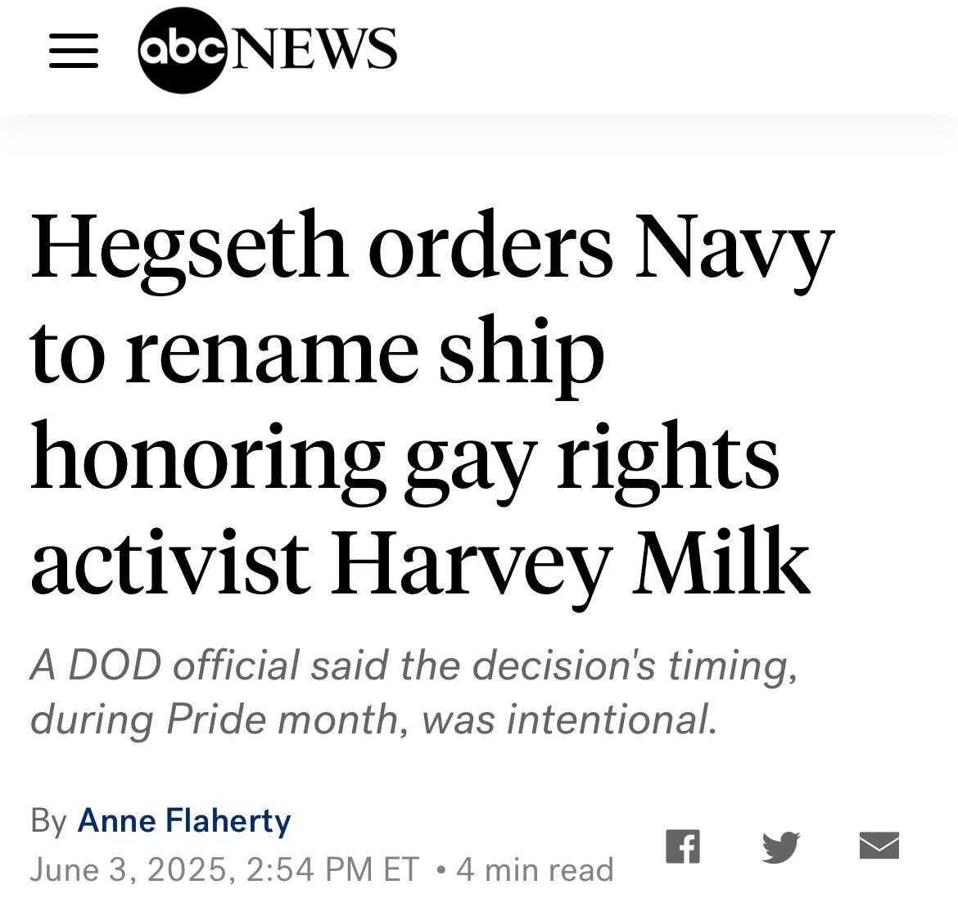The image size is (958, 907).
Task: Open the hamburger navigation menu
Action: coord(74,51)
